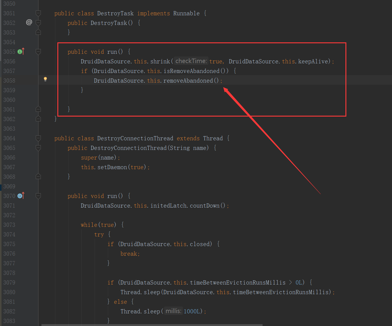Click the Runnable identifier on line 3051
Viewport: 392px width, 326px height.
tap(186, 13)
